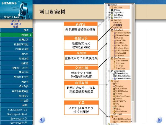Viewport: 166px width, 125px height.
Task: Click the USER1 data block page icon
Action: click(115, 23)
